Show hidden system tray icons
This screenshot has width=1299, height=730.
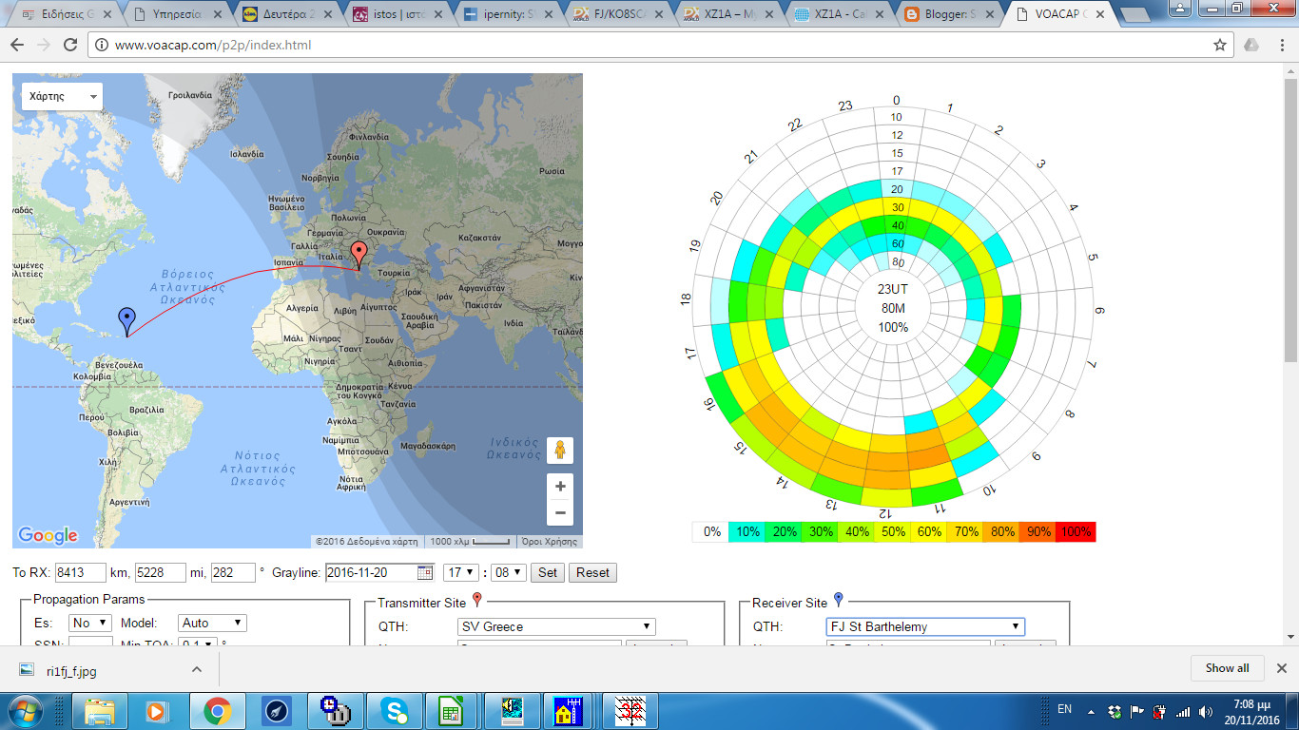point(1090,711)
